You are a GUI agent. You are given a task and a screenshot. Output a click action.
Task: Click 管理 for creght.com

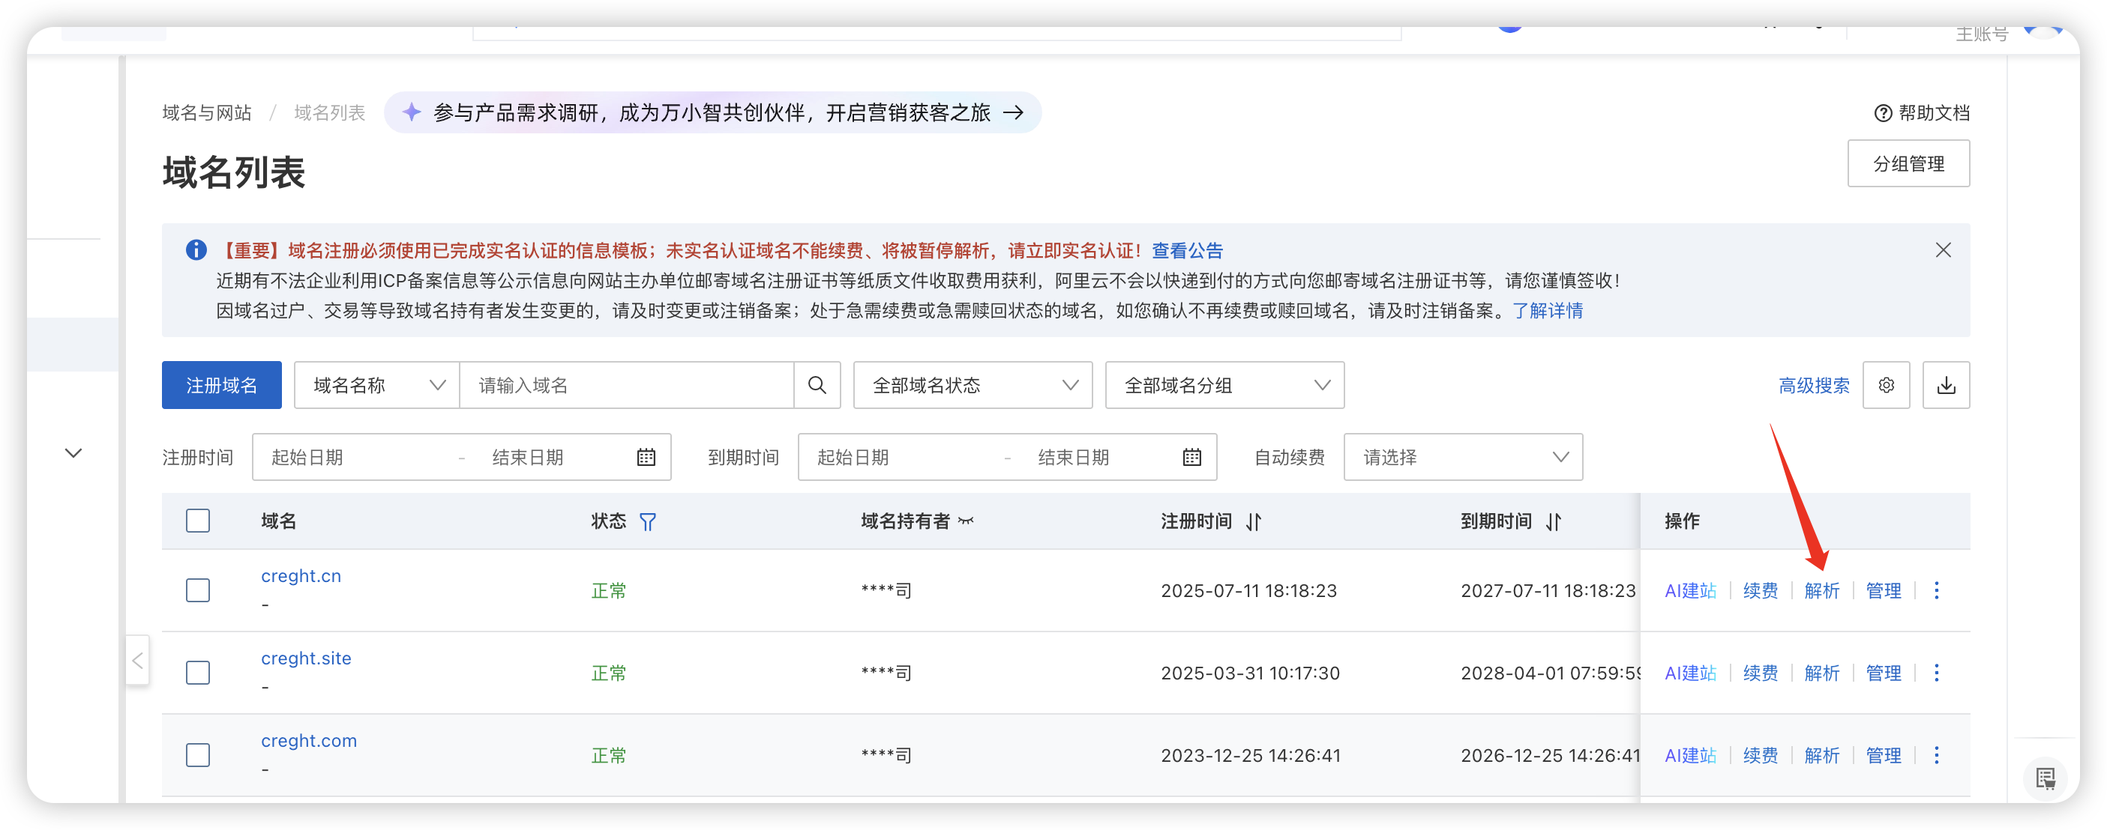1883,755
